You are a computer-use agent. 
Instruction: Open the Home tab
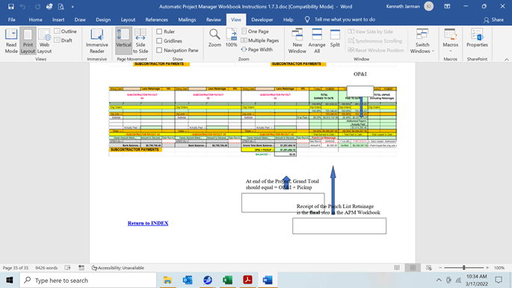(x=35, y=19)
